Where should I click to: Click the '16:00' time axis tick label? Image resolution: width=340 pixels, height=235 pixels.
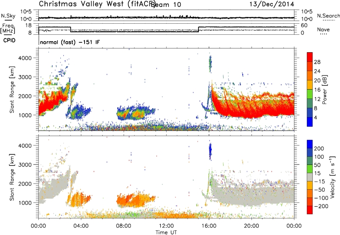[209, 226]
